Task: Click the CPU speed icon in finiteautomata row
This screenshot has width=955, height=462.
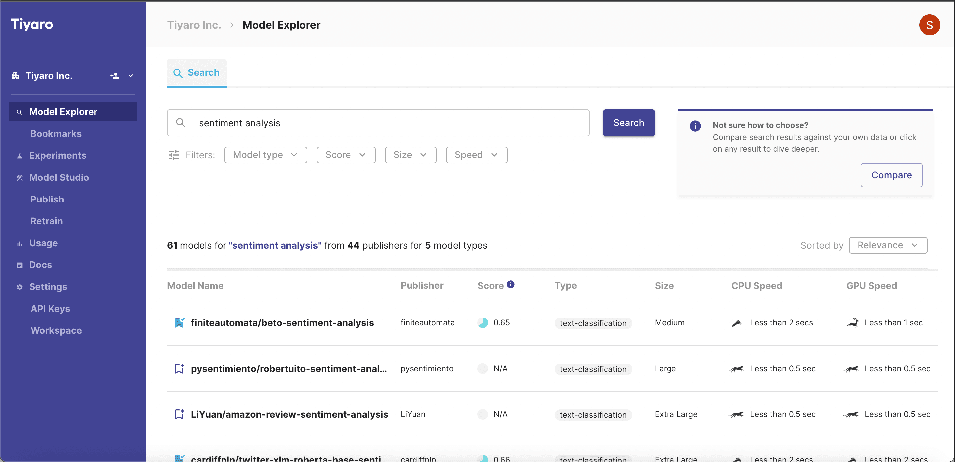Action: coord(736,323)
